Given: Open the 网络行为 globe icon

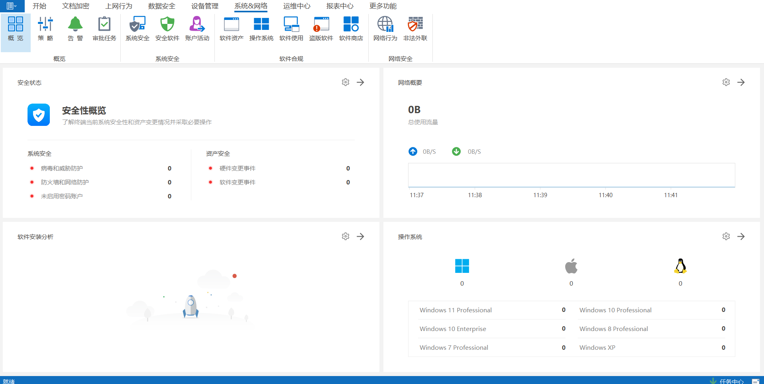Looking at the screenshot, I should 385,29.
